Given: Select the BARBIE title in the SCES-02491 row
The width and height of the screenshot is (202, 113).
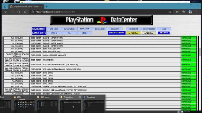Looking at the screenshot, I should pyautogui.click(x=53, y=46).
